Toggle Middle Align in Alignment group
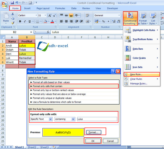Screen dimensions: 164x149 [66, 15]
